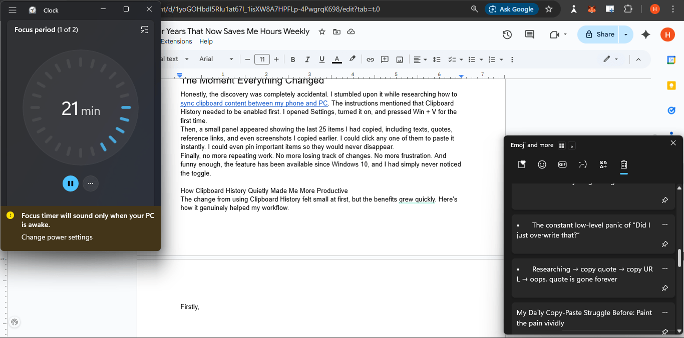Click the Gemini sparkle icon
This screenshot has height=338, width=684.
646,34
